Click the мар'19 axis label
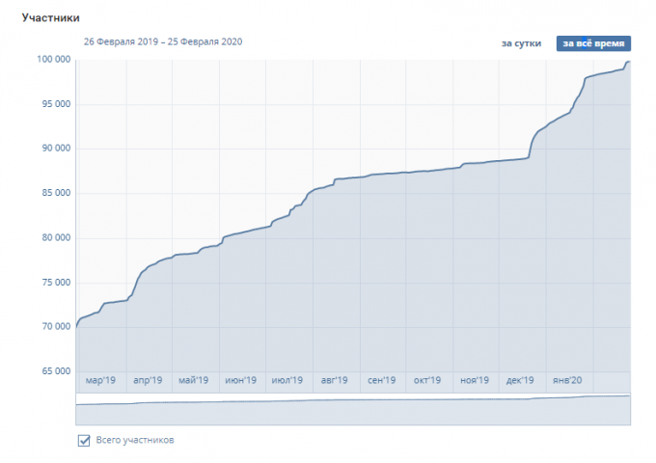This screenshot has width=656, height=463. [100, 381]
